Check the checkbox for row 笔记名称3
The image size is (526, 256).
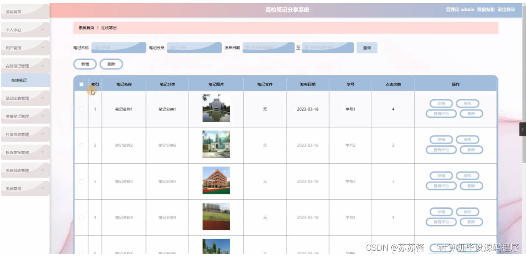[81, 181]
